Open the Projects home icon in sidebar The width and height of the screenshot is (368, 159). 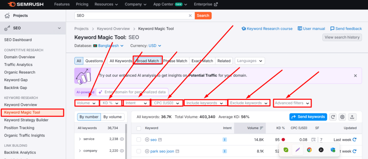(x=7, y=16)
